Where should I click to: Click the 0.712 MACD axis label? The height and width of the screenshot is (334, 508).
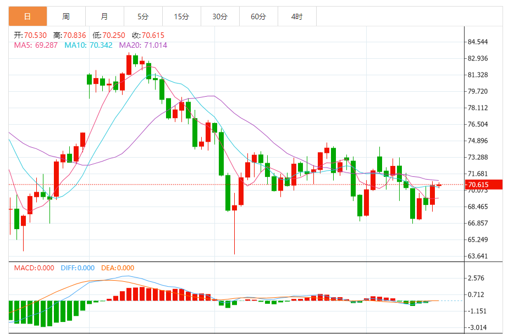click(476, 295)
